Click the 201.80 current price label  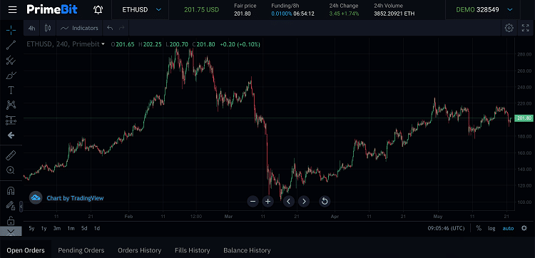pos(524,118)
